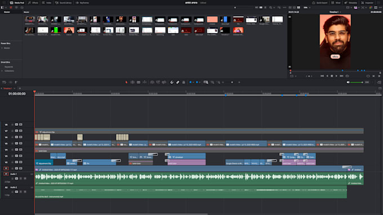Image resolution: width=383 pixels, height=215 pixels.
Task: Open the Index panel
Action: click(x=47, y=3)
